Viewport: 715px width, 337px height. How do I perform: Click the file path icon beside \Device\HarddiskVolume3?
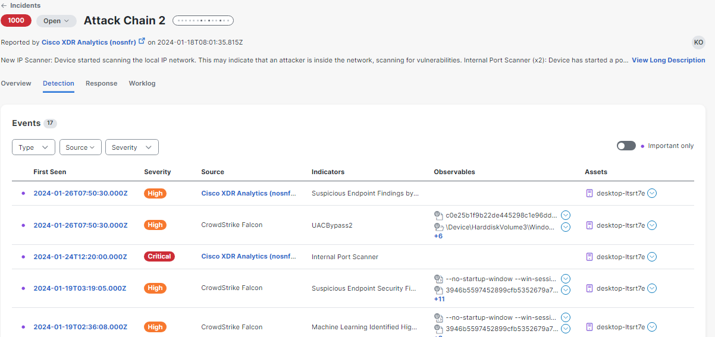438,227
